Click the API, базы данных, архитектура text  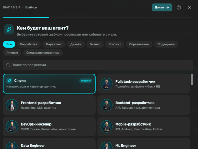(138, 108)
